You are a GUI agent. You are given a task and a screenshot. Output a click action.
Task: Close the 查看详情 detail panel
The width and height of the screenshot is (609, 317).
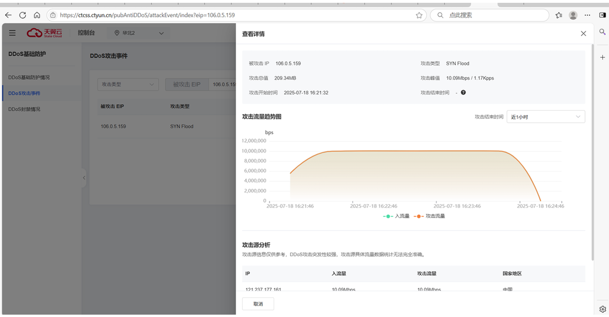coord(583,34)
